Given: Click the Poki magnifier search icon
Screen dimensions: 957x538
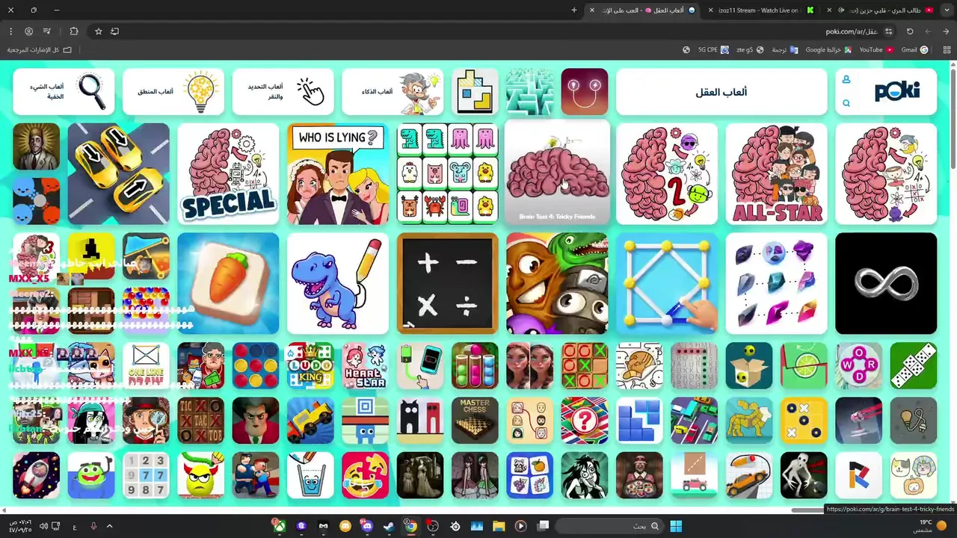Looking at the screenshot, I should pos(846,104).
